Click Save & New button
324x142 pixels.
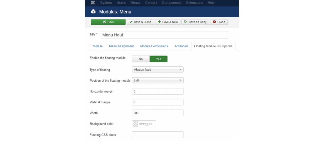pyautogui.click(x=168, y=22)
